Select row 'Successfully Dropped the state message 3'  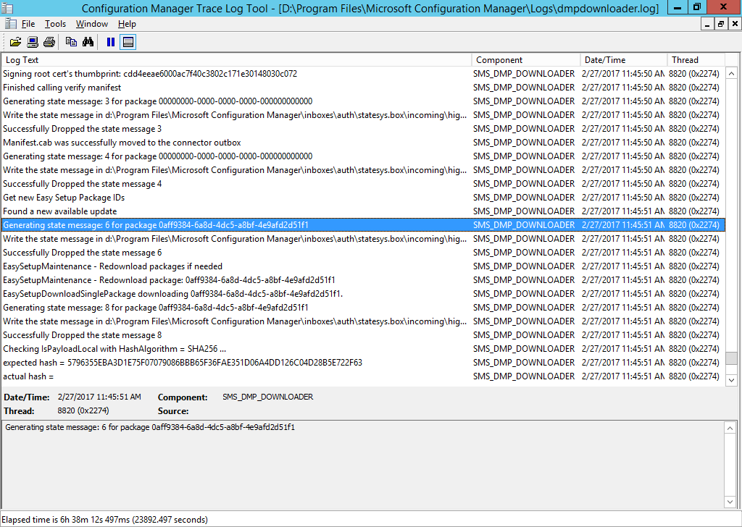pos(363,129)
